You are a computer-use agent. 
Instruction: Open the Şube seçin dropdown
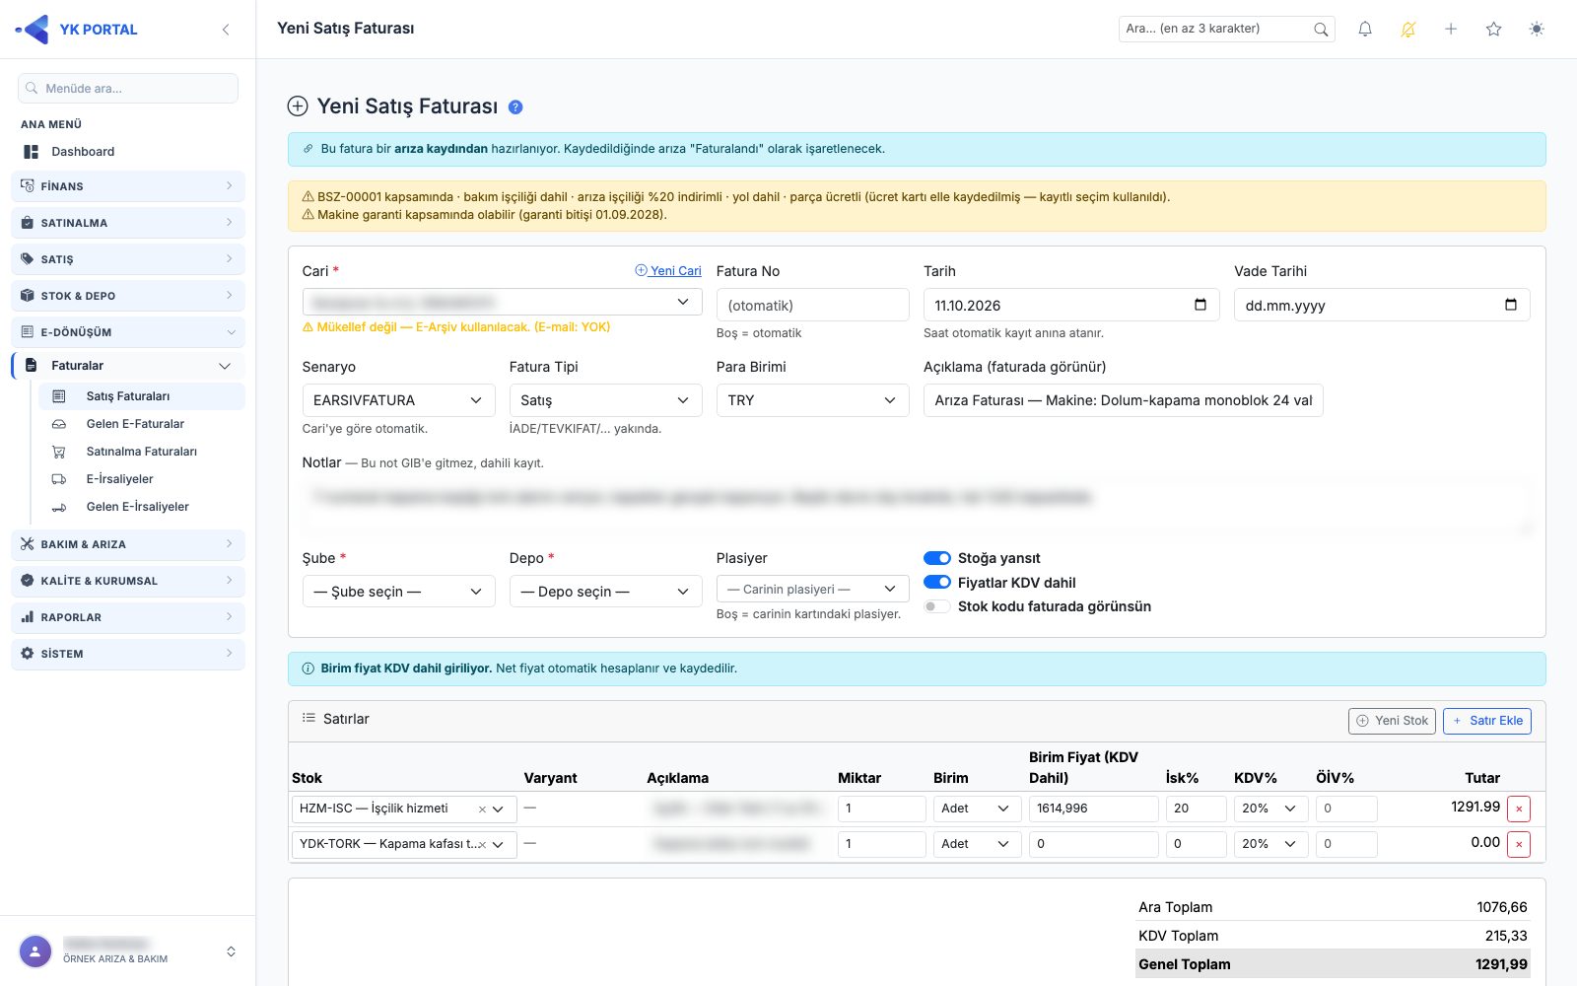point(398,592)
